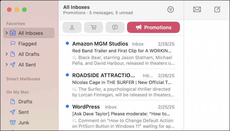Click the Black Bear summary preview text
The image size is (230, 131).
pos(123,61)
